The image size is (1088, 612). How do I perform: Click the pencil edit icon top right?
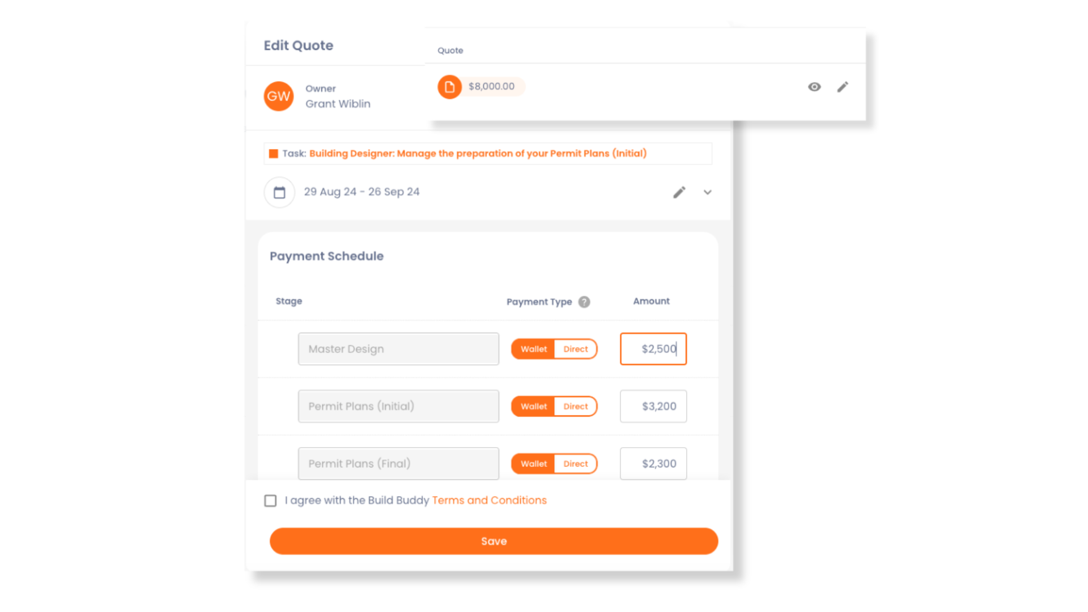[842, 87]
